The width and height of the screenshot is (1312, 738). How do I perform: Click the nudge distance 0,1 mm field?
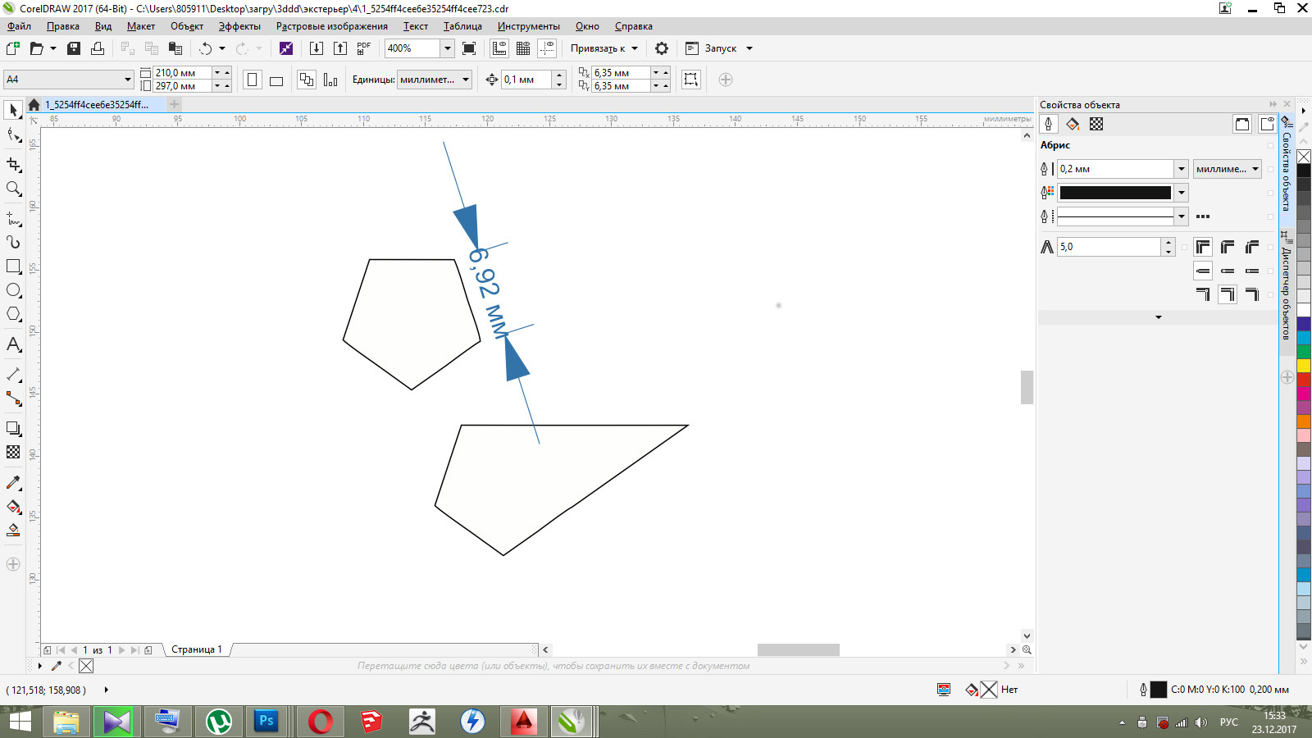(527, 80)
